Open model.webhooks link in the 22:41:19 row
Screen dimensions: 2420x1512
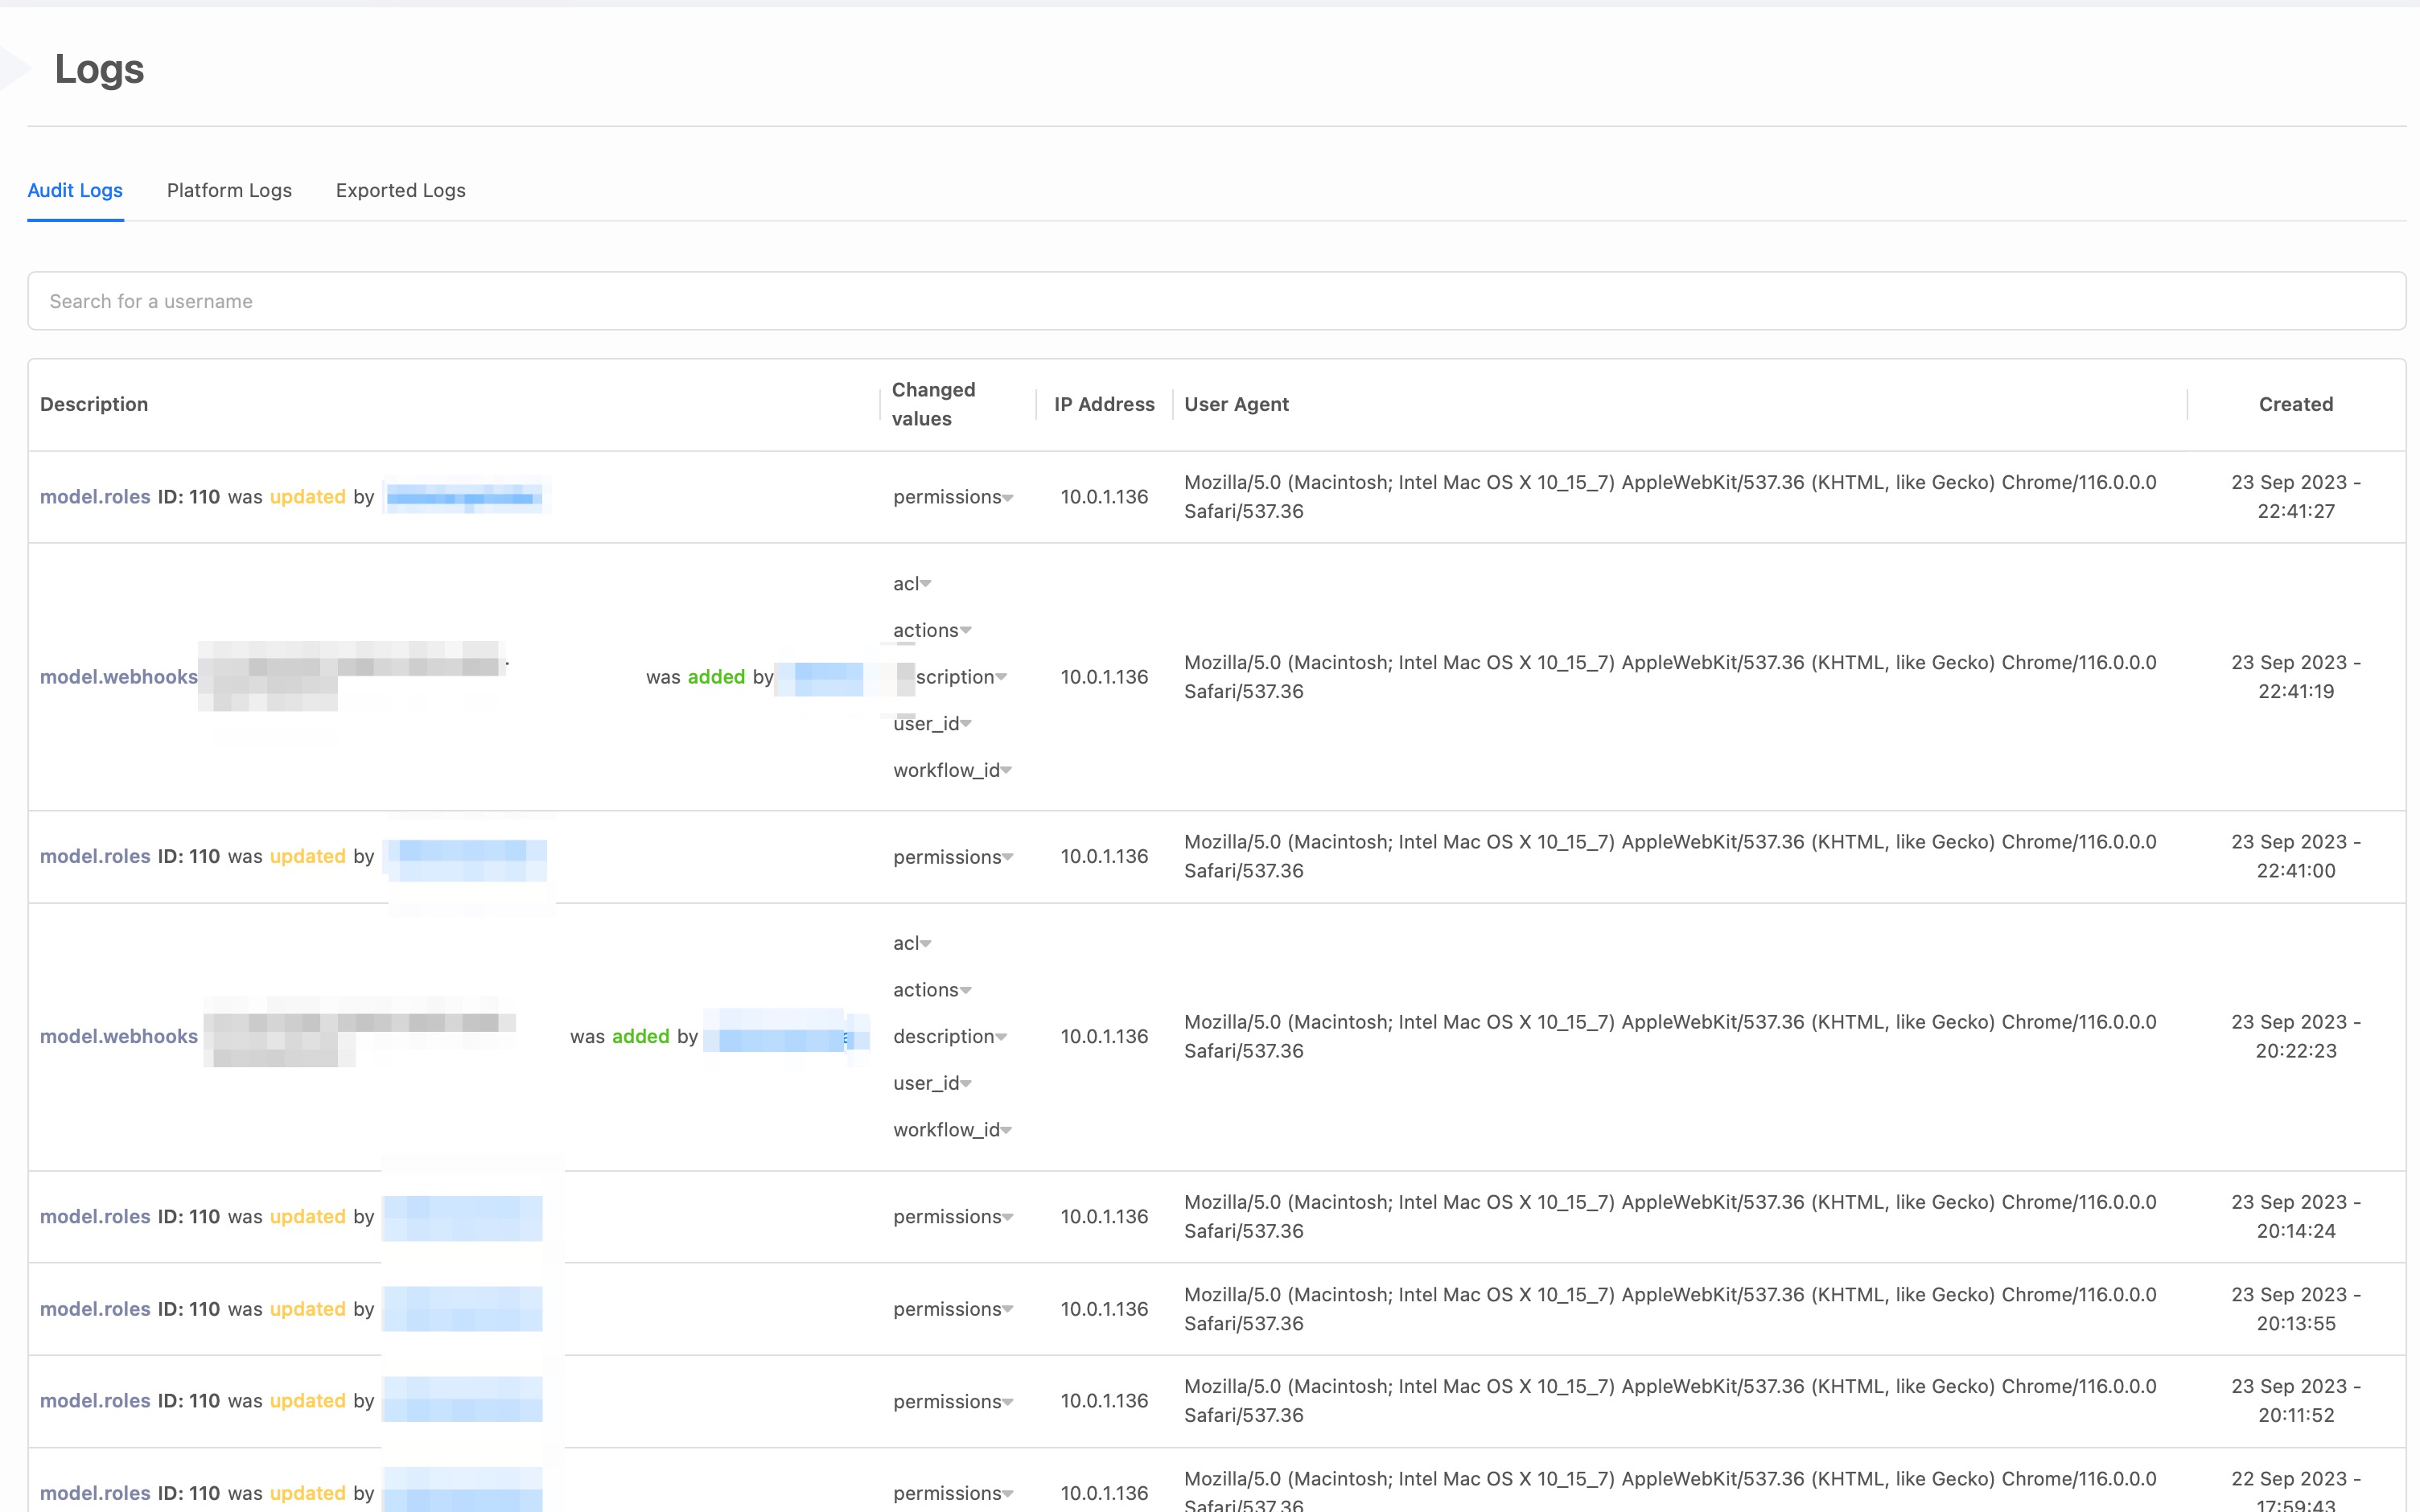click(118, 677)
